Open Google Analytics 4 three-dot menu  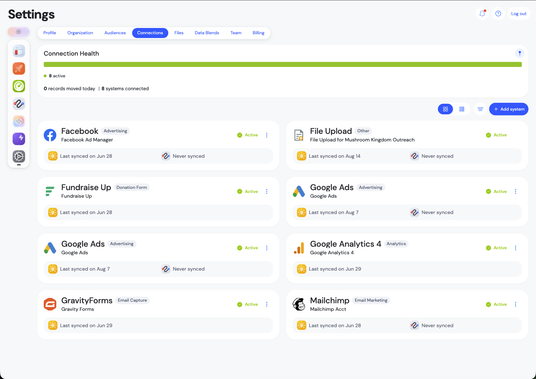[516, 248]
